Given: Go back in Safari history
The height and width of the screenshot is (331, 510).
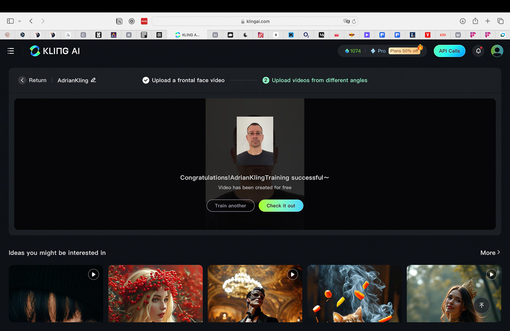Looking at the screenshot, I should coord(31,21).
